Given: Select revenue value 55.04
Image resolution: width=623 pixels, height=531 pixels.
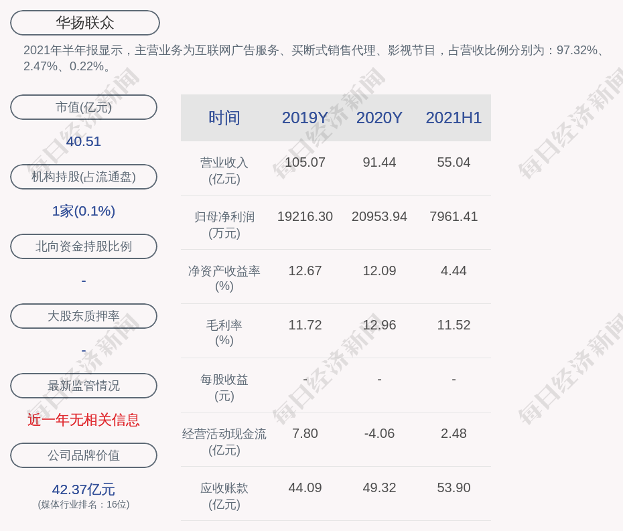Looking at the screenshot, I should pyautogui.click(x=454, y=162).
